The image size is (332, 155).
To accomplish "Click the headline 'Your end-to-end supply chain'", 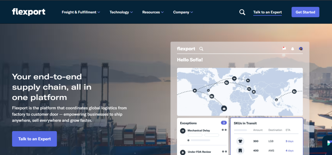I will pyautogui.click(x=52, y=87).
